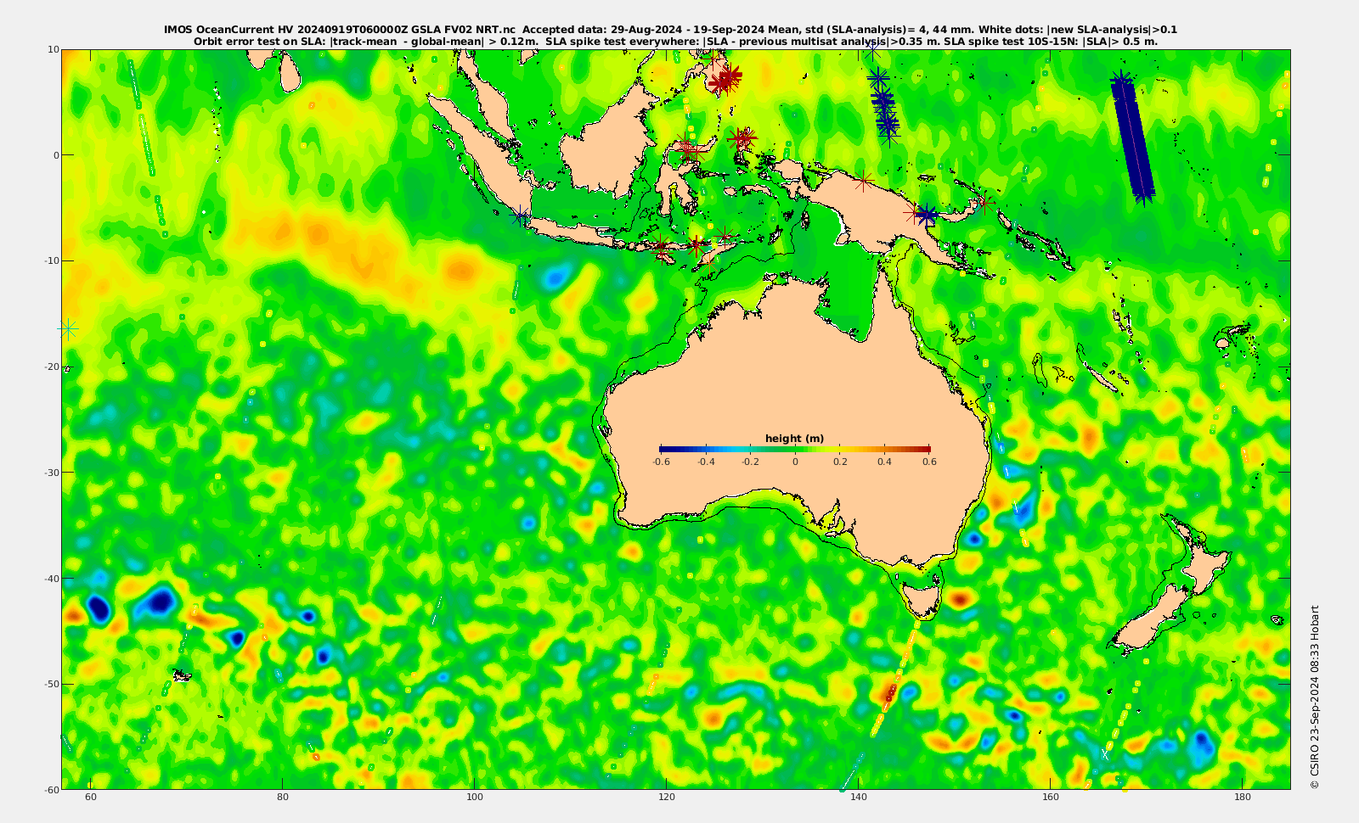Click the 'height (m)' colorbar label

tap(794, 439)
